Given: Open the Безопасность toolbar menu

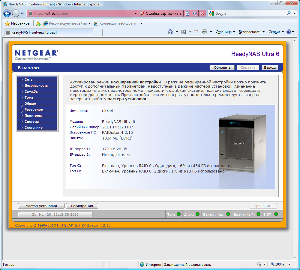Looking at the screenshot, I should pyautogui.click(x=252, y=32).
